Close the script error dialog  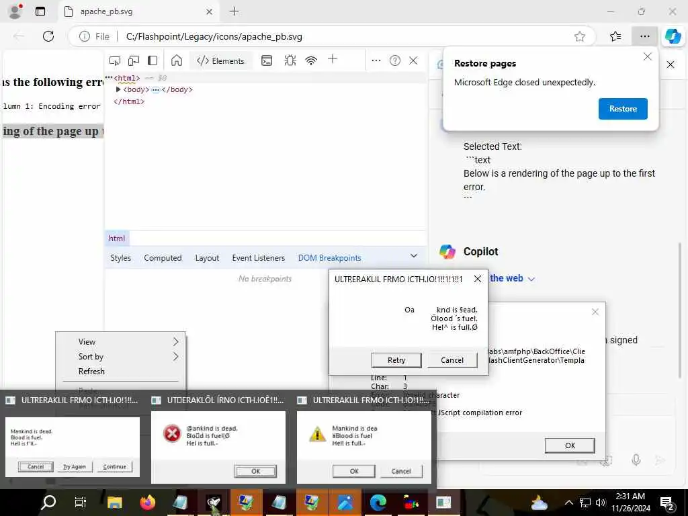pyautogui.click(x=595, y=312)
